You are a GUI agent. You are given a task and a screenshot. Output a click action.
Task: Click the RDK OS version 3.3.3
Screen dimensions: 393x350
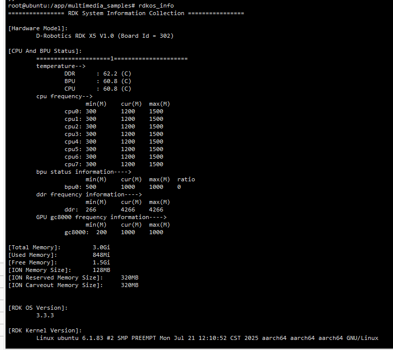click(45, 315)
